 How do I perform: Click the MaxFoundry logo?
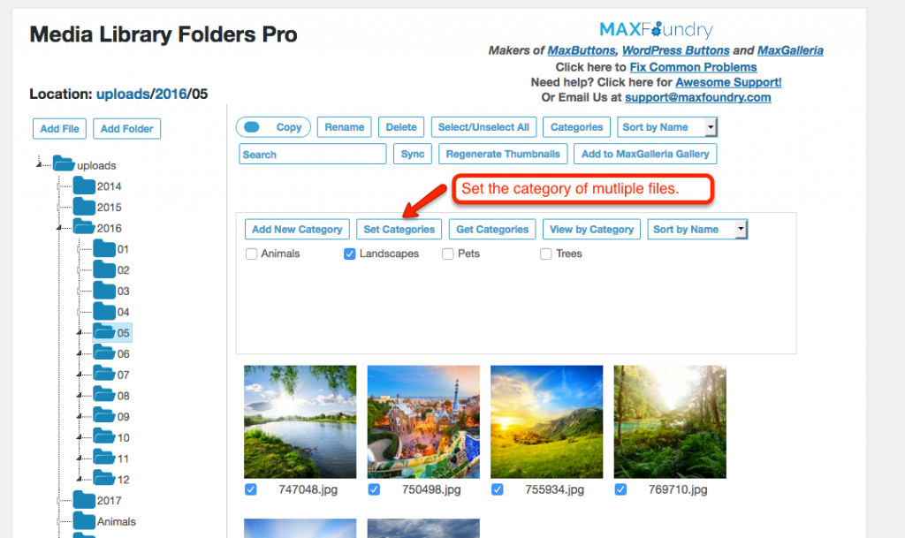click(x=656, y=29)
